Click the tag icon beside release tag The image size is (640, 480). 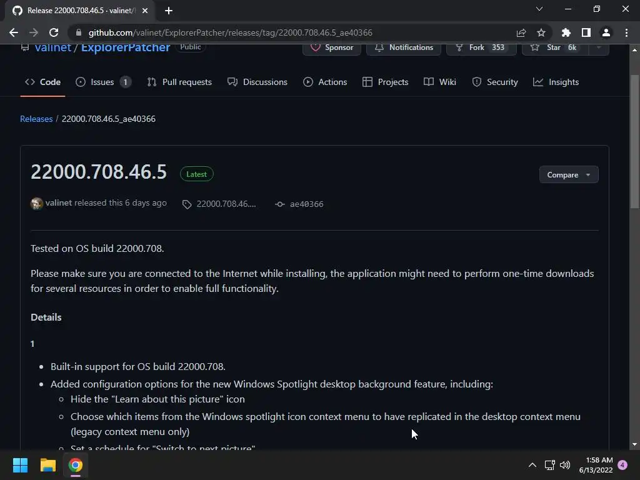tap(187, 204)
